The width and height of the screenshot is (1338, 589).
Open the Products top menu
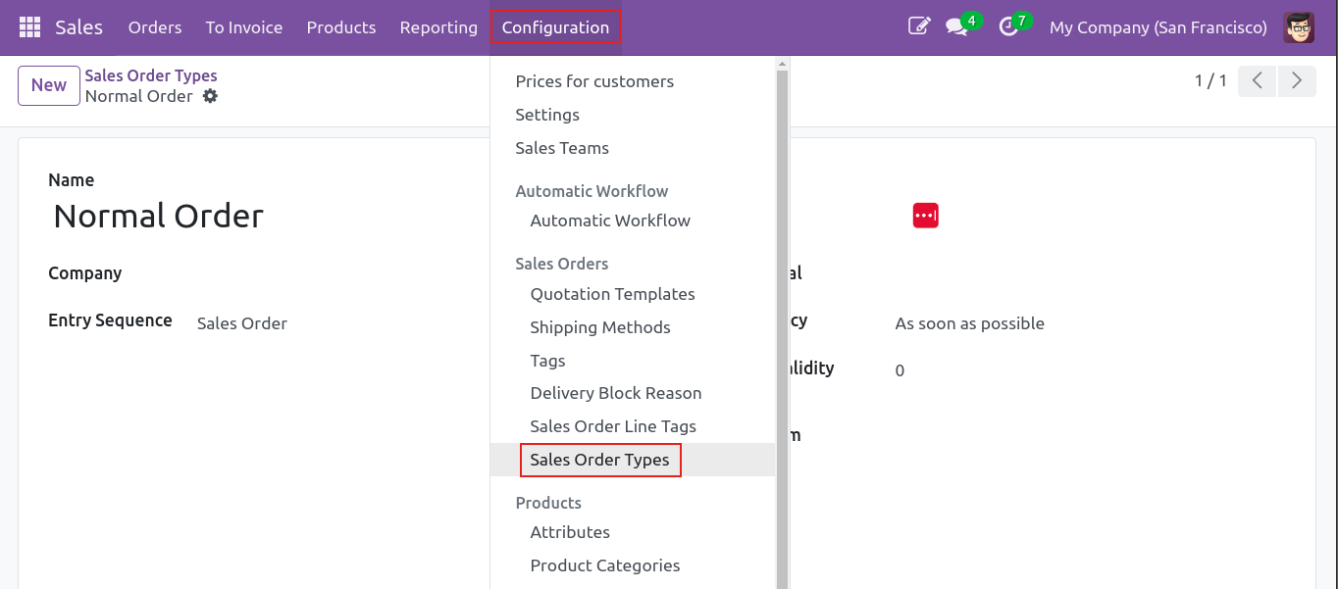[x=341, y=27]
